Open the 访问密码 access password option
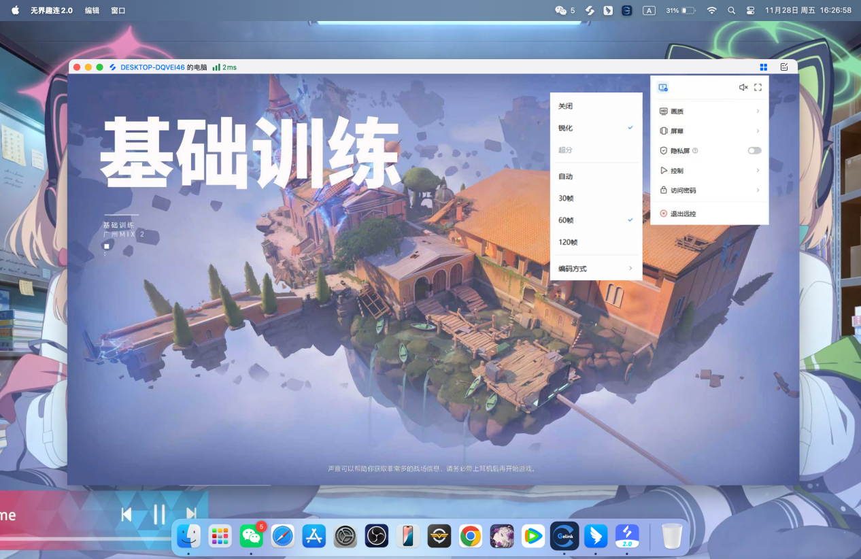The image size is (861, 559). pyautogui.click(x=683, y=190)
